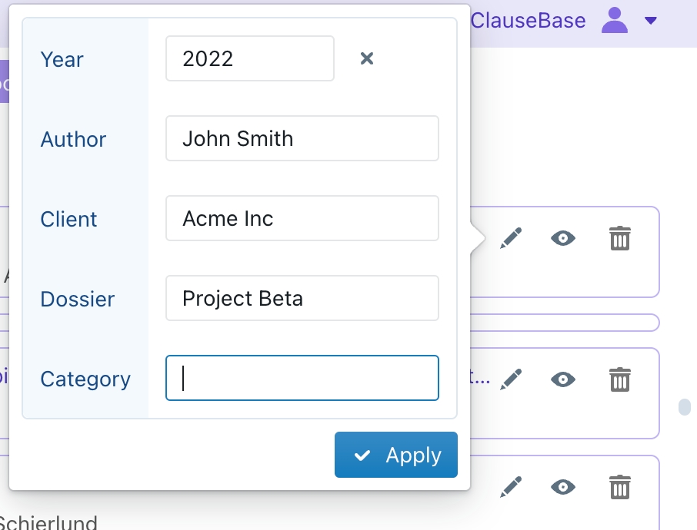Edit the Author field with John Smith
The image size is (697, 530).
click(302, 138)
